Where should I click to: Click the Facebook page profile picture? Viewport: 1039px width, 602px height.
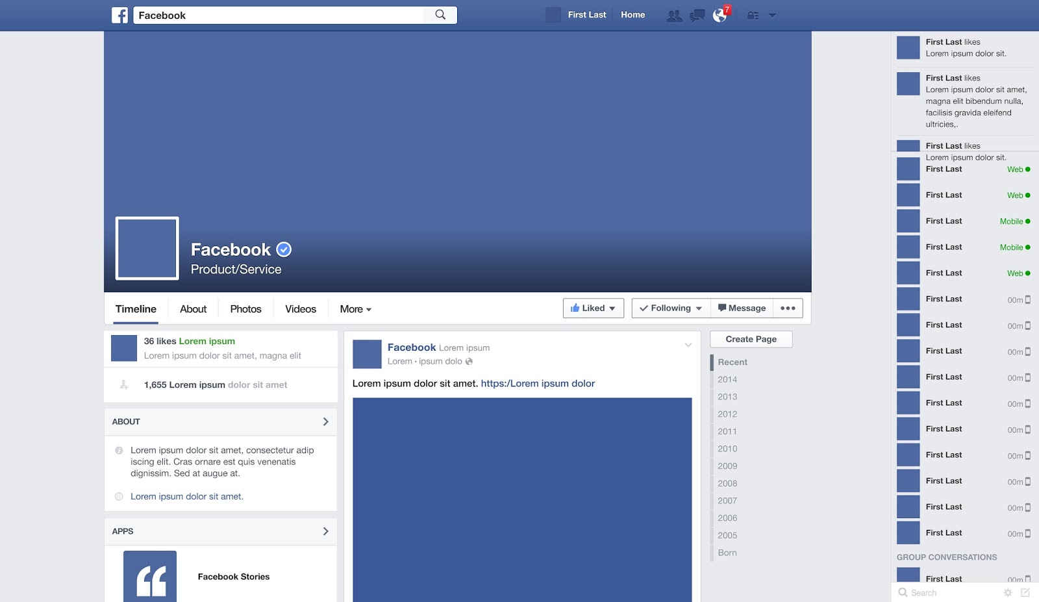point(147,249)
